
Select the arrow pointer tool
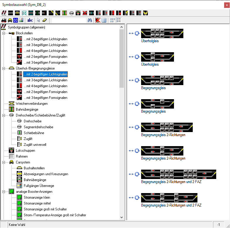[x=38, y=20]
